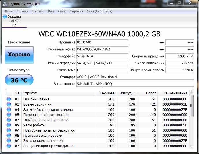Select the Спецификации производителя attribute name
Viewport: 199px width, 154px height.
click(x=49, y=146)
